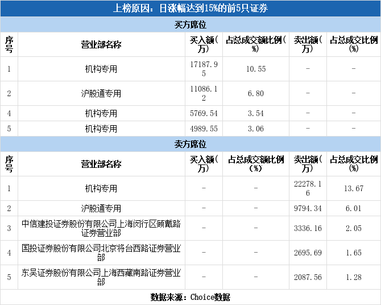Image resolution: width=381 pixels, height=305 pixels.
Task: Click 营业部名称 header in seller table
Action: pyautogui.click(x=101, y=164)
